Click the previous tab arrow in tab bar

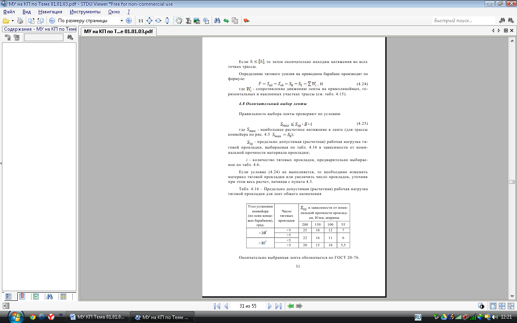coord(493,30)
